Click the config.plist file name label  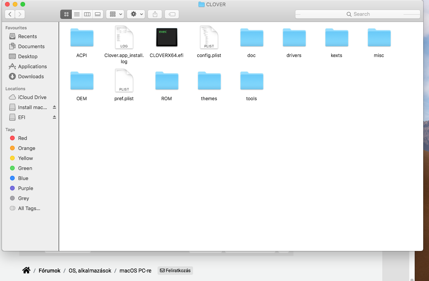(209, 55)
